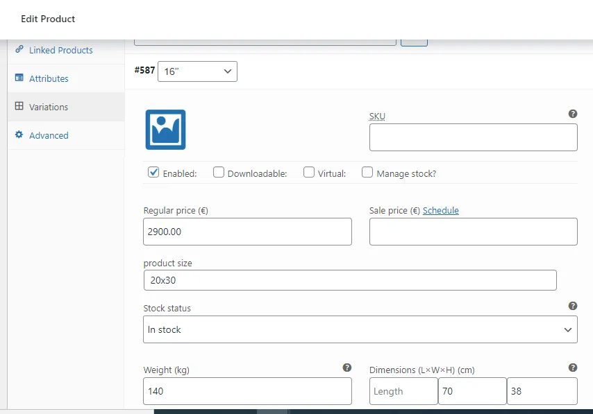
Task: Click the Stock status help icon
Action: [x=573, y=306]
